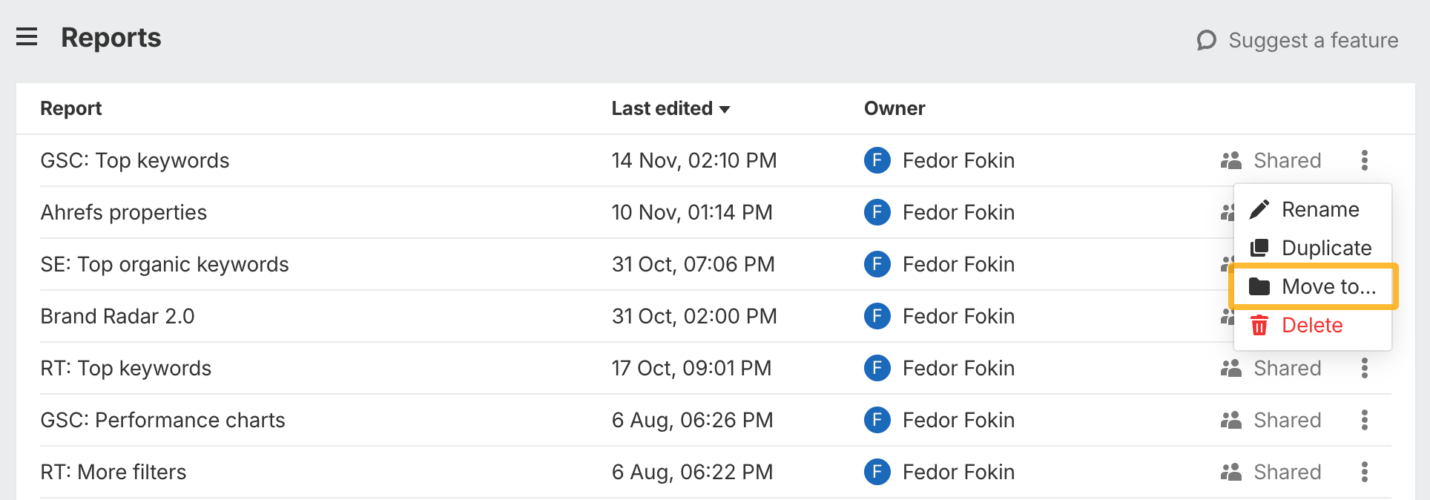This screenshot has height=500, width=1430.
Task: Click the red trash icon in menu
Action: click(x=1259, y=325)
